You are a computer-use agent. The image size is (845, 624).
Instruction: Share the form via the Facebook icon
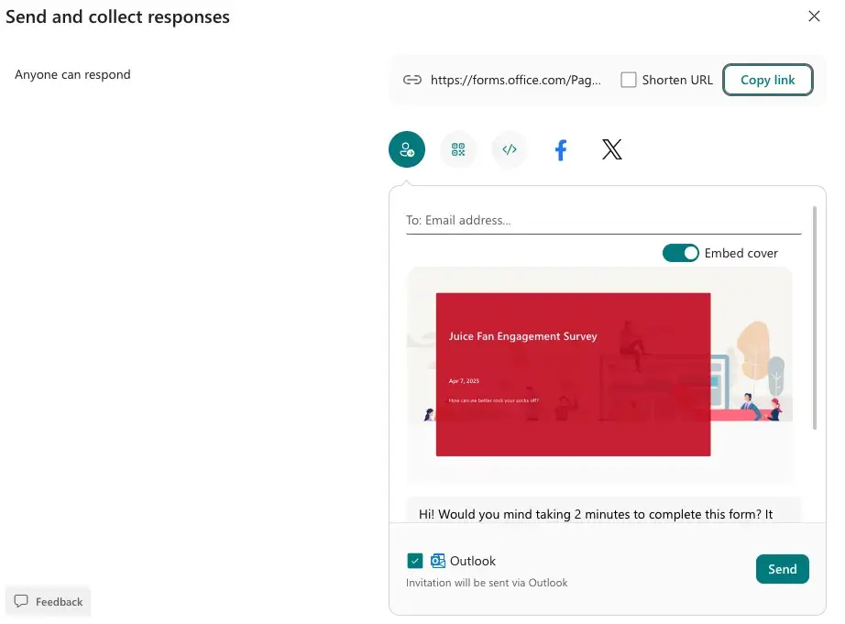[560, 148]
